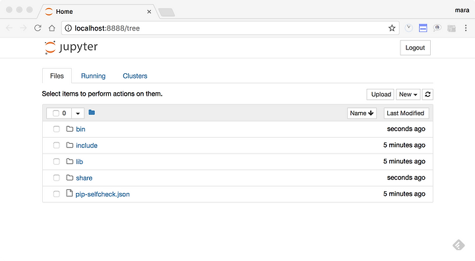Expand the selection type dropdown arrow
This screenshot has width=475, height=261.
pyautogui.click(x=78, y=113)
